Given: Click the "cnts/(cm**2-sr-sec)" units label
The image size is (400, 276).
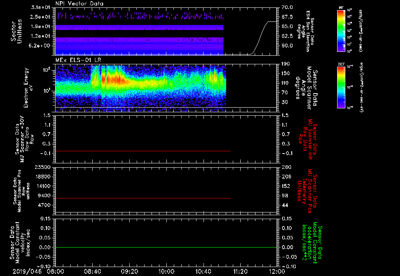Looking at the screenshot, I should point(361,30).
